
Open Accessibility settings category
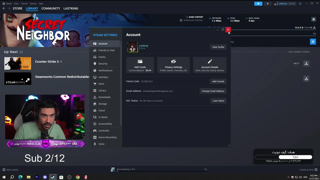[x=105, y=124]
